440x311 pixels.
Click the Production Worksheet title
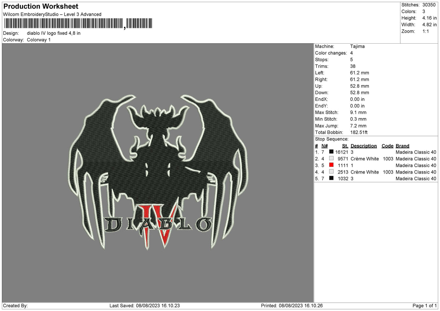(x=40, y=6)
